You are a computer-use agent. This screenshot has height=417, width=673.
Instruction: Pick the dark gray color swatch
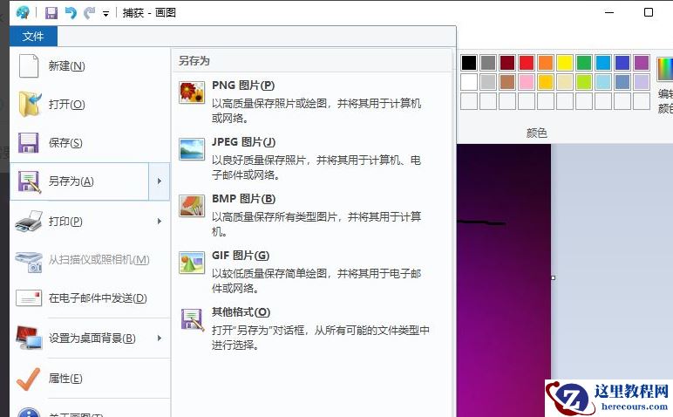tap(488, 63)
